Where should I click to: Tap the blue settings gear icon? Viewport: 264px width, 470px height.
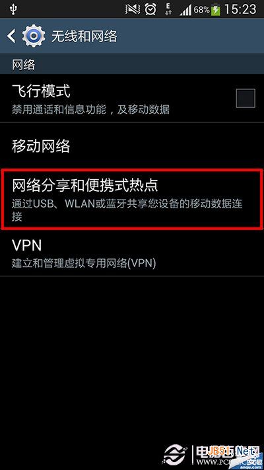pos(34,36)
